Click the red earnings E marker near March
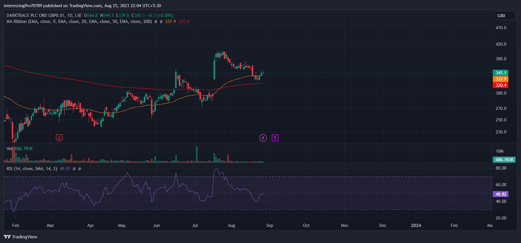Image resolution: width=521 pixels, height=243 pixels. pyautogui.click(x=59, y=138)
